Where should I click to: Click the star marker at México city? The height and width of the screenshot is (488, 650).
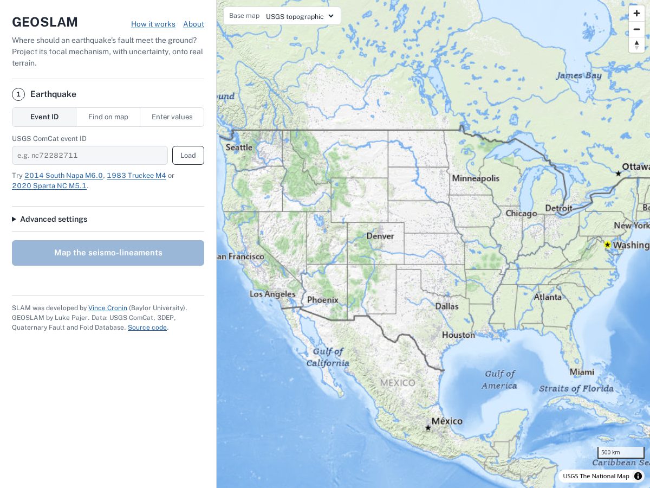pyautogui.click(x=428, y=428)
